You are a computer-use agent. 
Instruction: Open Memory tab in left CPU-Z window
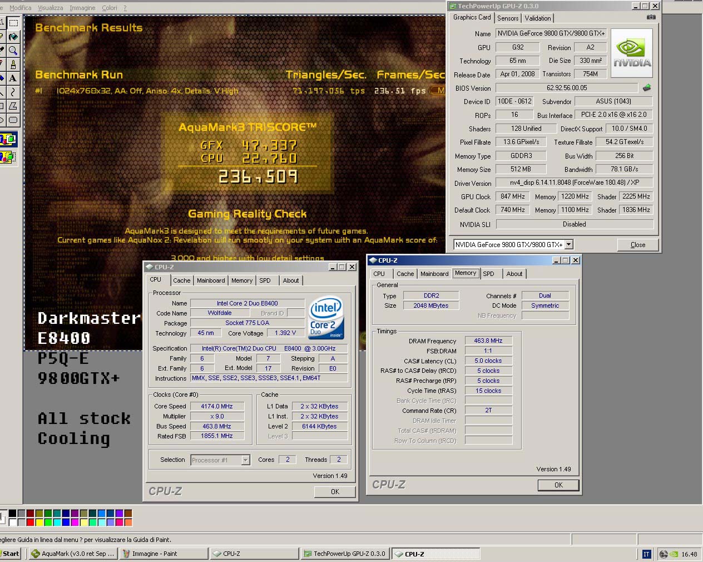tap(242, 280)
